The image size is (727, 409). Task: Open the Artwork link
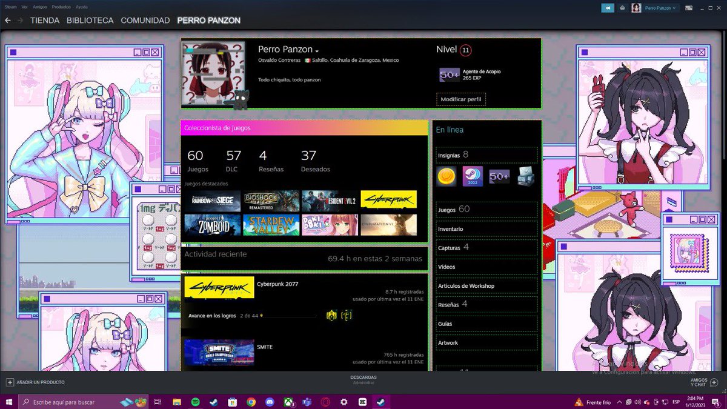point(486,342)
